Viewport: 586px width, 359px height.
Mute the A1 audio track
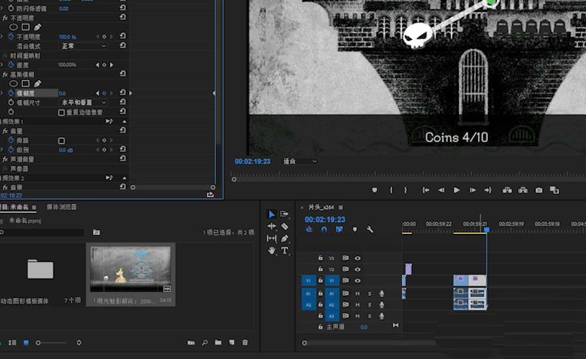[x=357, y=293]
